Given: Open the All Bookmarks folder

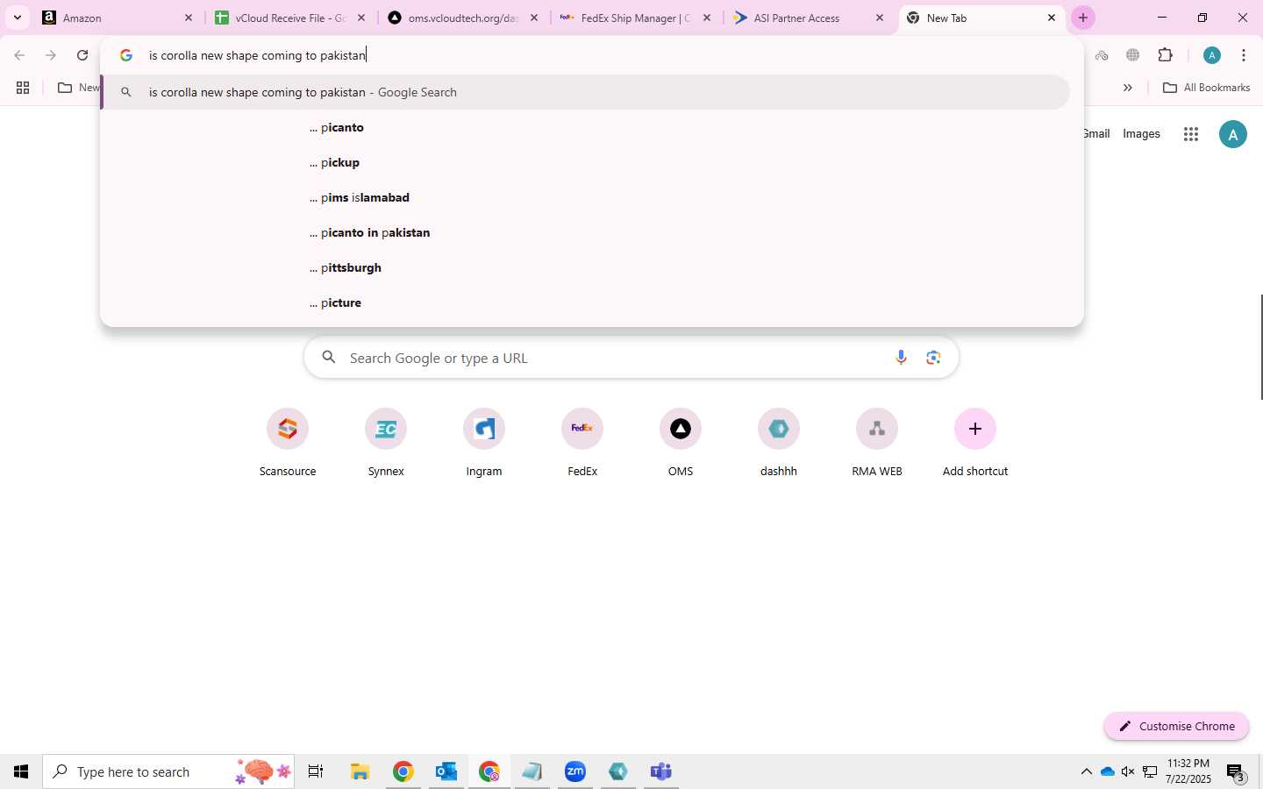Looking at the screenshot, I should [1206, 88].
